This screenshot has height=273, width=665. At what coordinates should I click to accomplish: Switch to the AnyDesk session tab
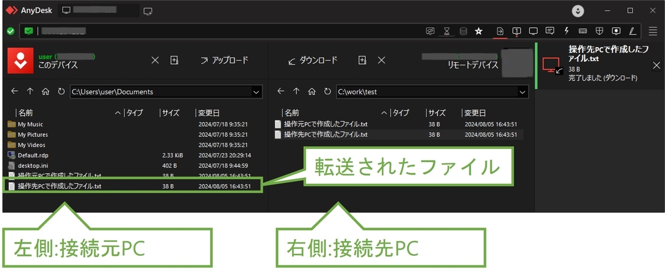(99, 11)
